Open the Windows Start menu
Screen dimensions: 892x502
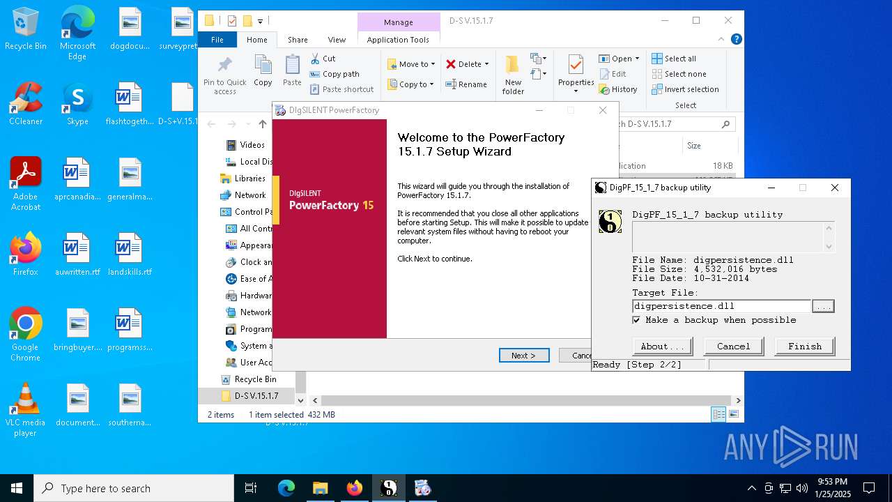(x=17, y=488)
